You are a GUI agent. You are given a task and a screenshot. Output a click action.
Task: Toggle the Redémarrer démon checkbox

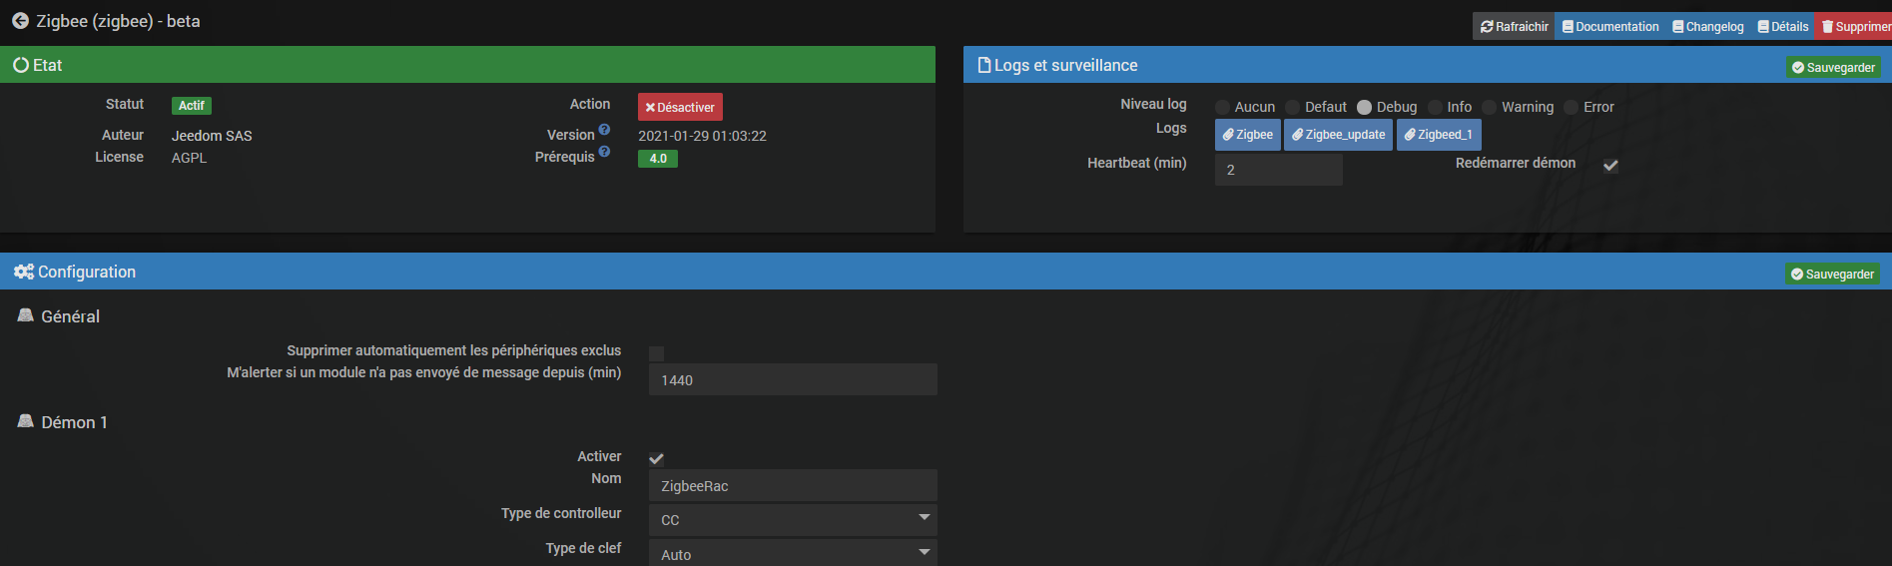[1610, 166]
